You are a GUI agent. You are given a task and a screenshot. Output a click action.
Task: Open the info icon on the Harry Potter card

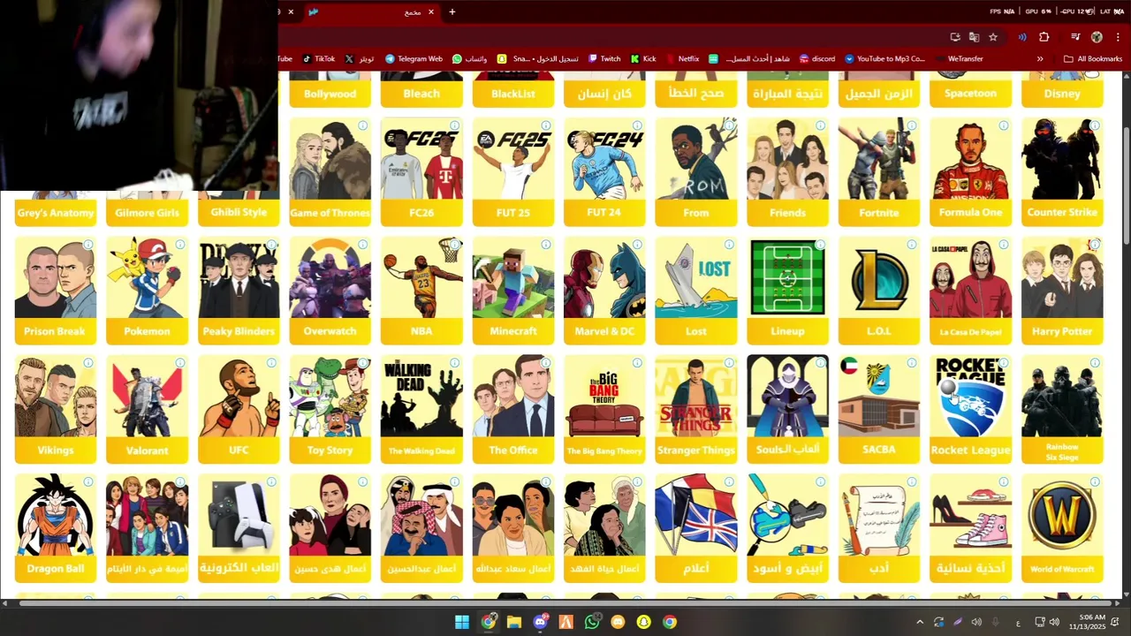1096,245
